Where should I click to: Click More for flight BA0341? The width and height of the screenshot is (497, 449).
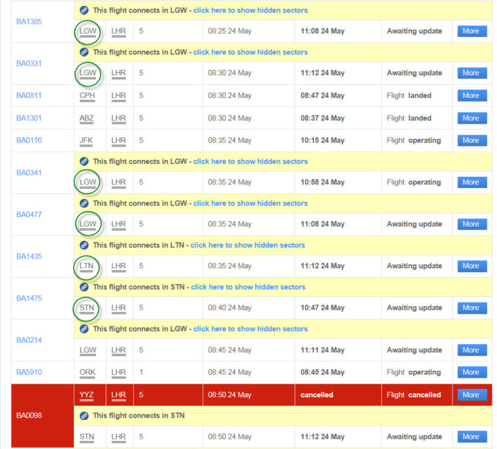(x=472, y=182)
